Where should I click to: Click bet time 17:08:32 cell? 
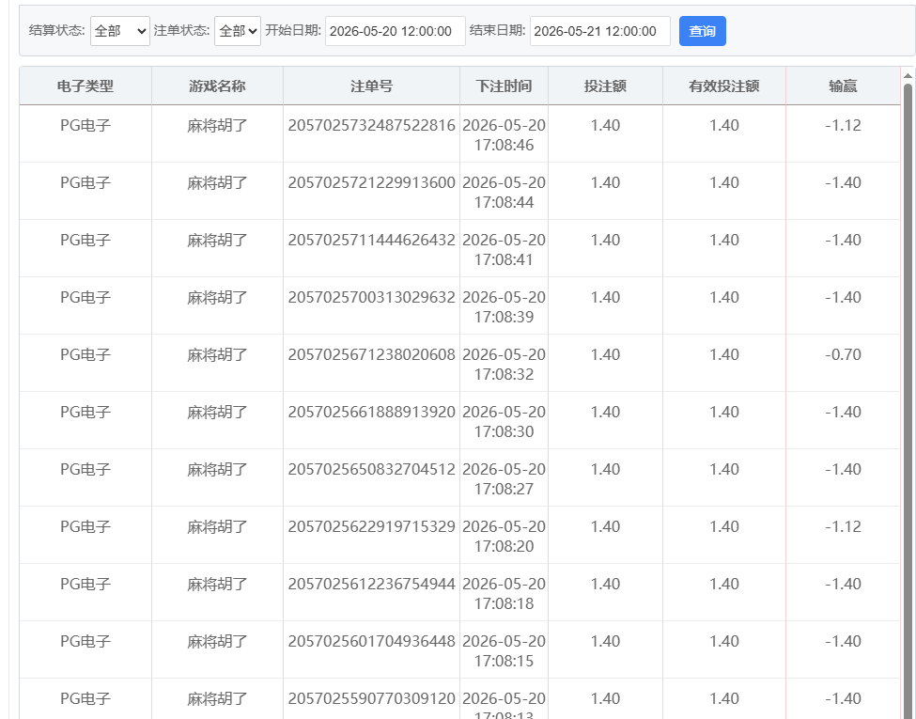(504, 364)
